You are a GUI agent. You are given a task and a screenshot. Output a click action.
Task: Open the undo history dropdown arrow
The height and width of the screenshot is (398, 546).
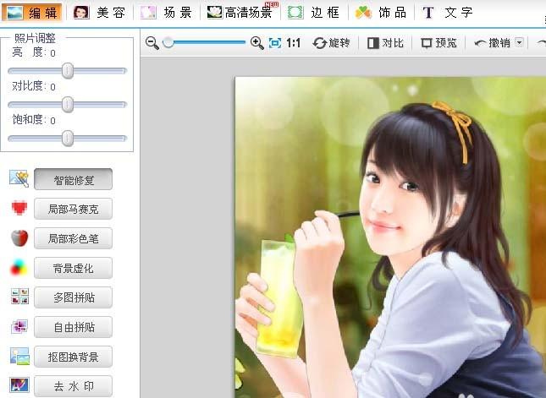coord(519,43)
